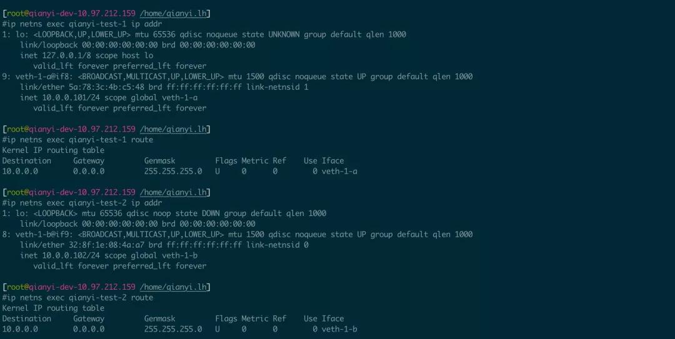Image resolution: width=675 pixels, height=339 pixels.
Task: Click the second /home/qianyi.lh path link
Action: (173, 129)
